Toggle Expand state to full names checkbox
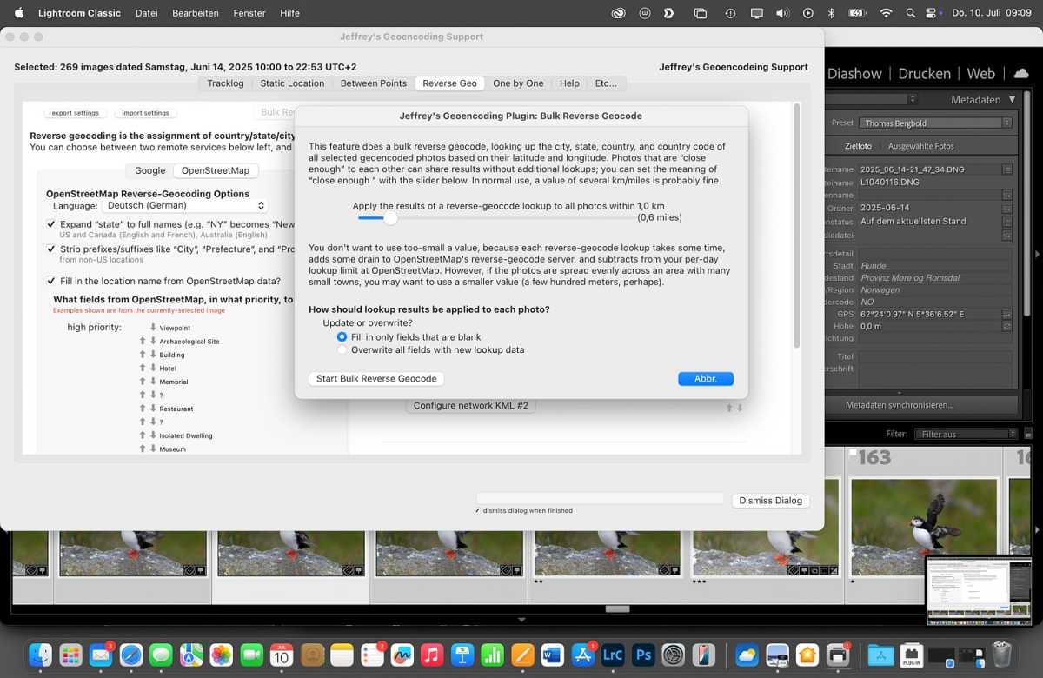Image resolution: width=1043 pixels, height=678 pixels. coord(51,224)
